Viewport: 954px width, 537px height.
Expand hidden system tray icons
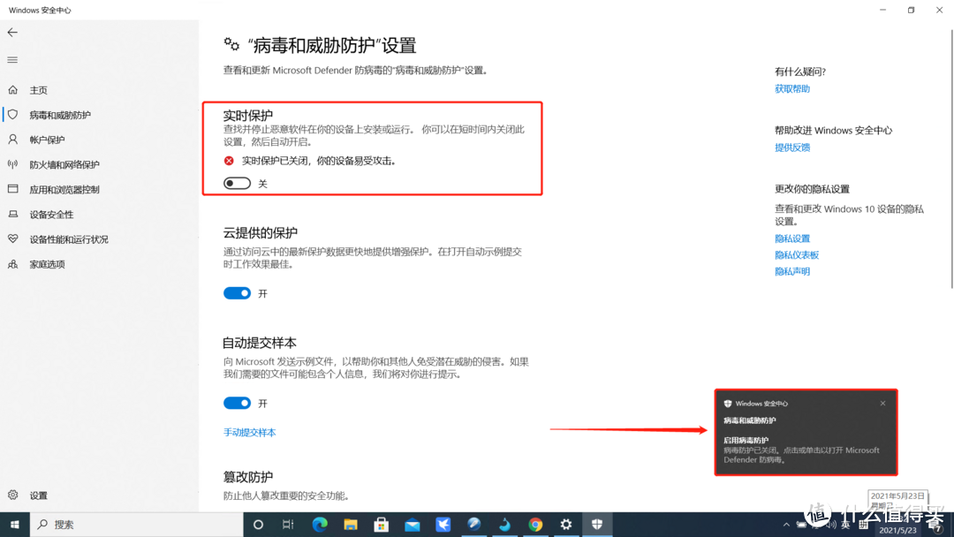(786, 524)
